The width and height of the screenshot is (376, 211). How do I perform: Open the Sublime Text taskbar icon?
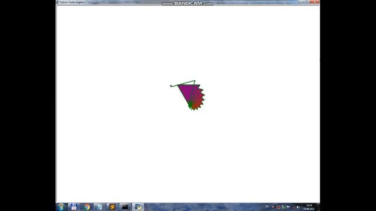point(112,207)
